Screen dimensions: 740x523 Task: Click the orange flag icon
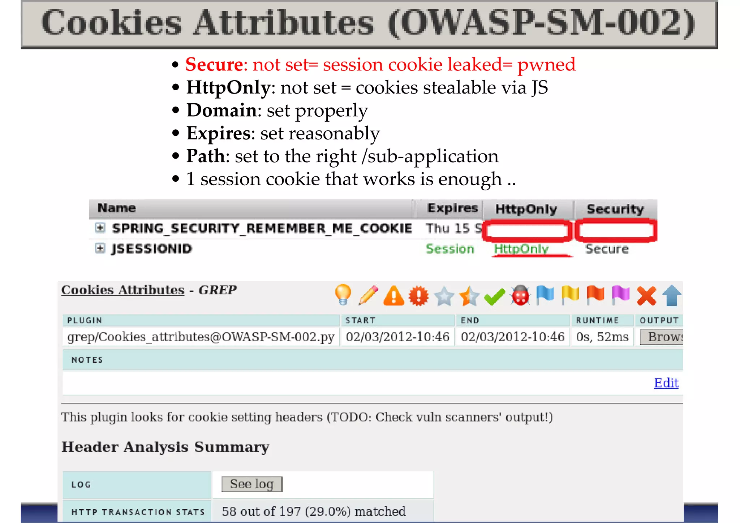pos(595,295)
